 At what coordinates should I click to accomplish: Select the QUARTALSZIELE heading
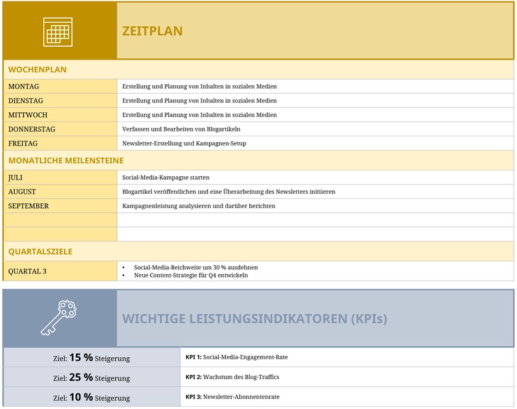(40, 251)
